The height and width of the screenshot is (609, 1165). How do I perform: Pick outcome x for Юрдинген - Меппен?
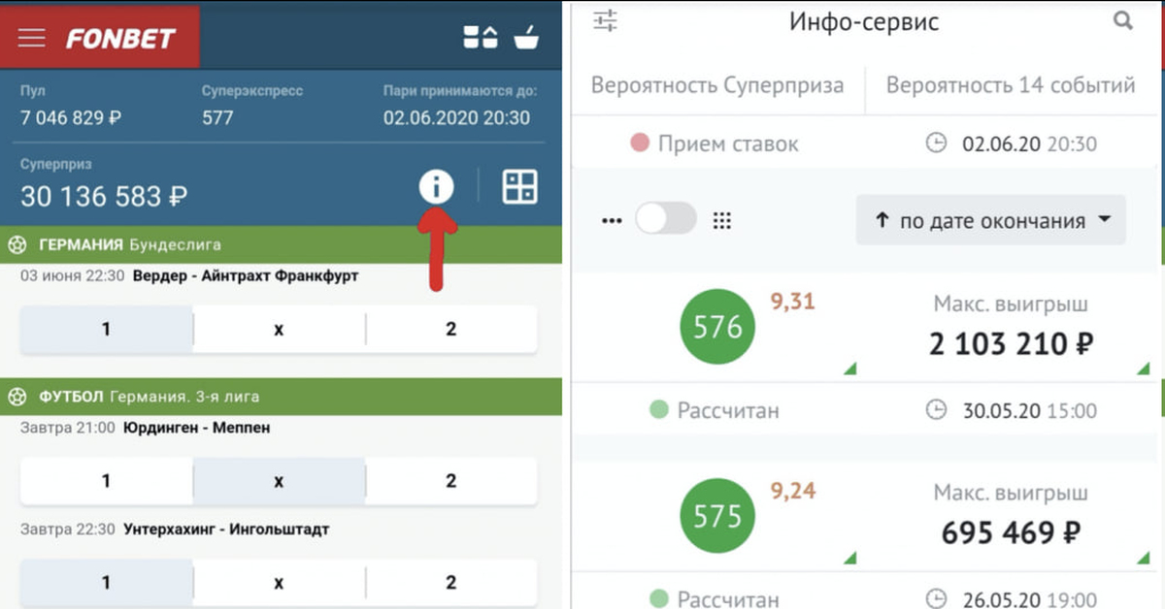coord(279,481)
